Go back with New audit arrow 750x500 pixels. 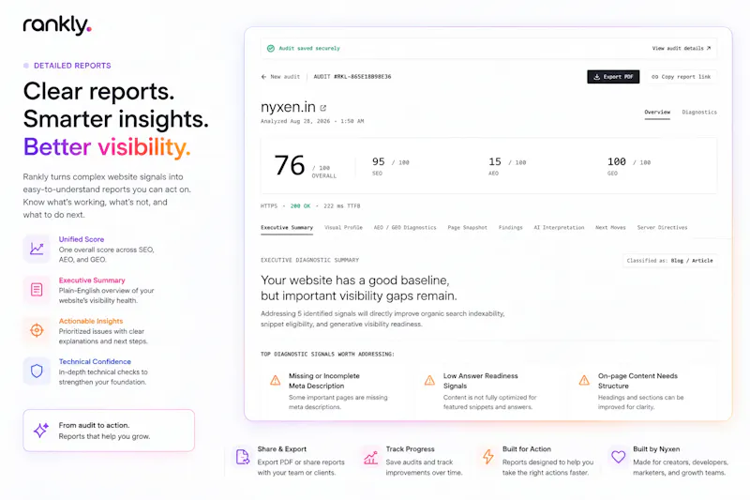[280, 77]
